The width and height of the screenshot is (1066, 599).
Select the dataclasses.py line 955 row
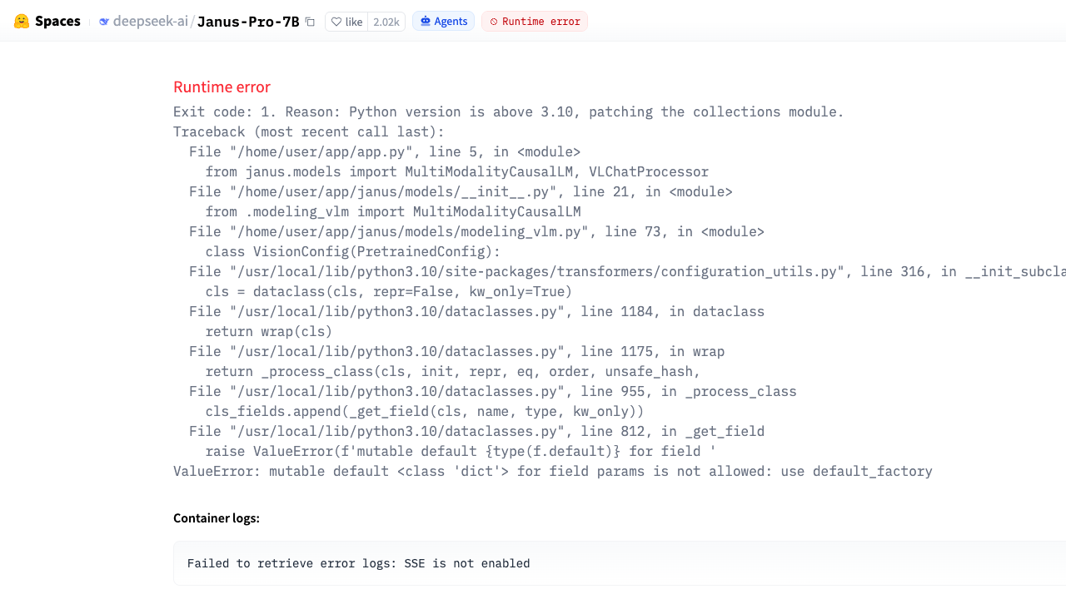tap(493, 392)
